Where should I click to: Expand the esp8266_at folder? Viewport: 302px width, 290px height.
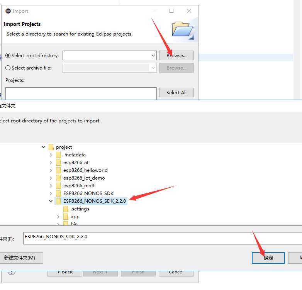51,163
